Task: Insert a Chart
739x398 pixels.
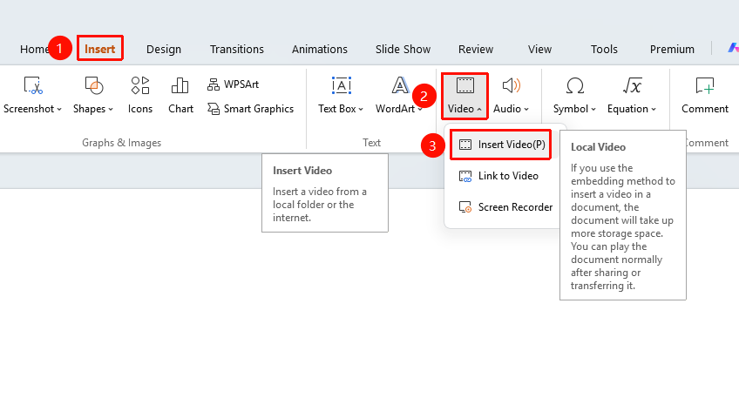Action: (180, 96)
